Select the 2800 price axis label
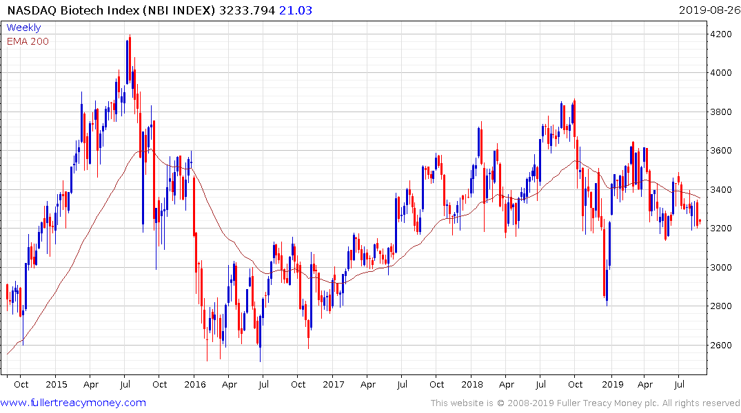741x413 pixels. pos(721,306)
